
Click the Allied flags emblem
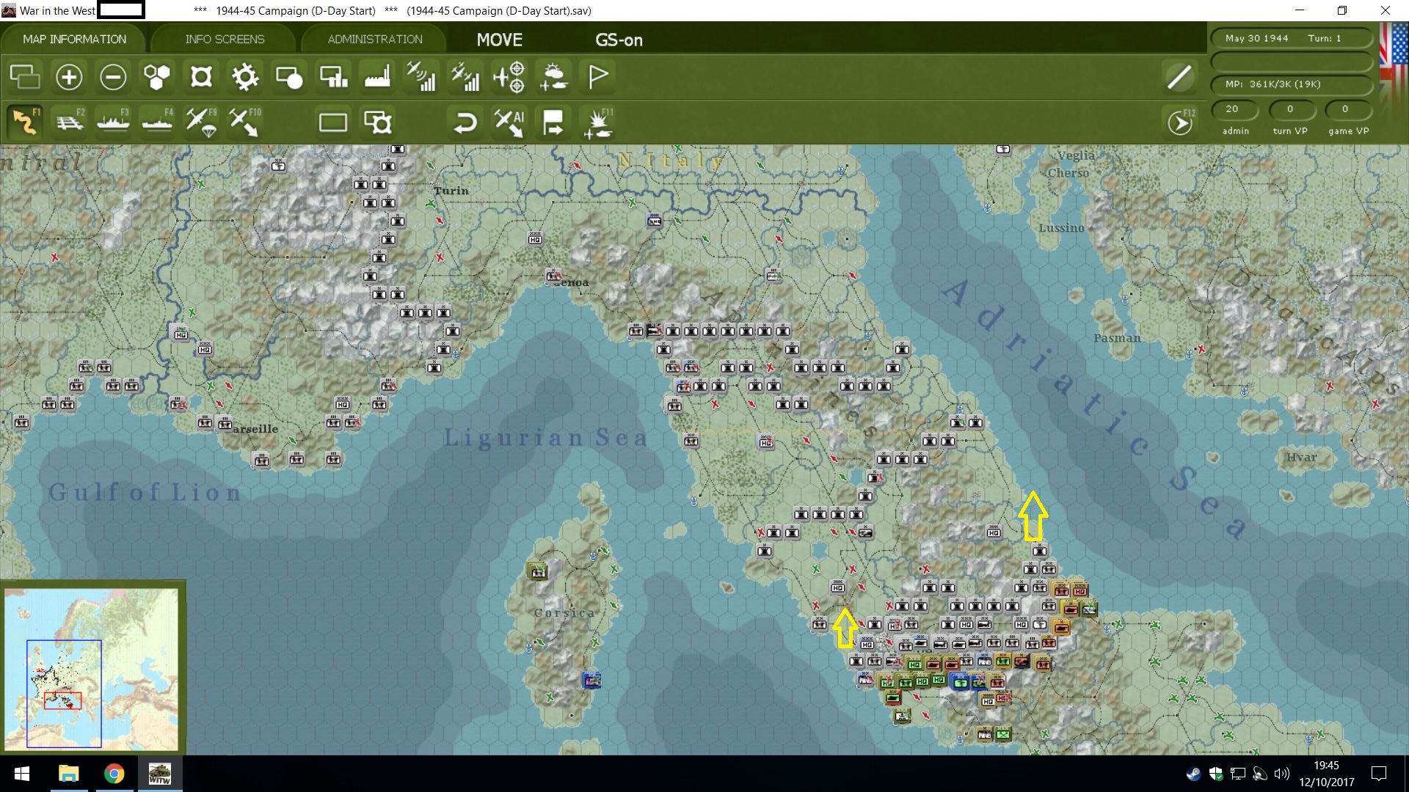click(x=1394, y=66)
